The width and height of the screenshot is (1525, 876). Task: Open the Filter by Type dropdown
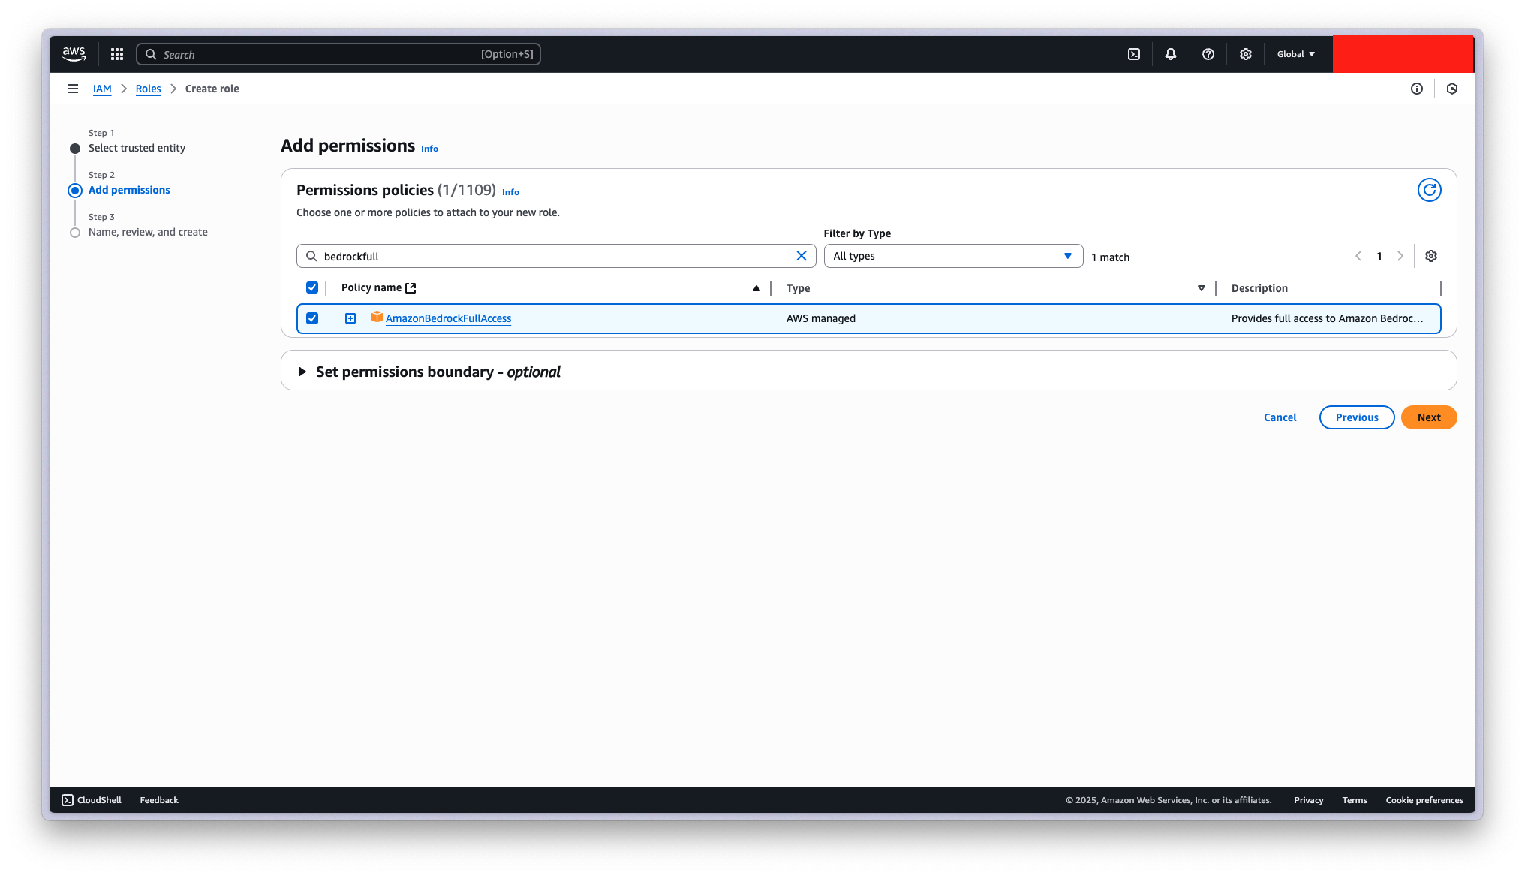(x=953, y=256)
